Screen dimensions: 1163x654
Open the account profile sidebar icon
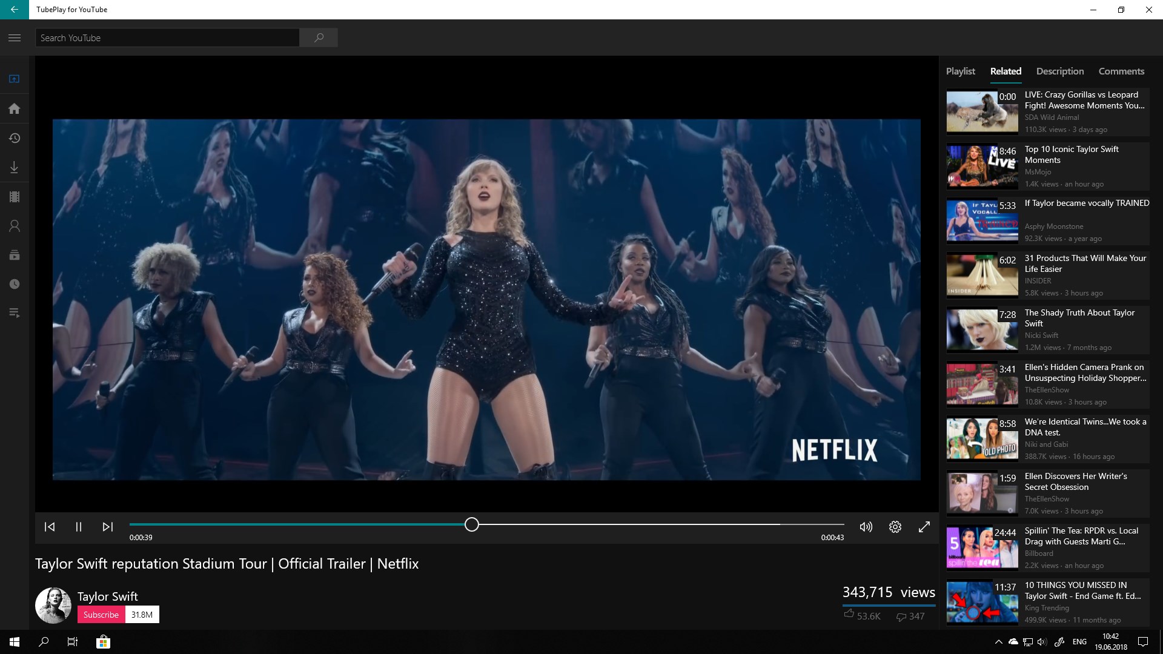tap(15, 226)
